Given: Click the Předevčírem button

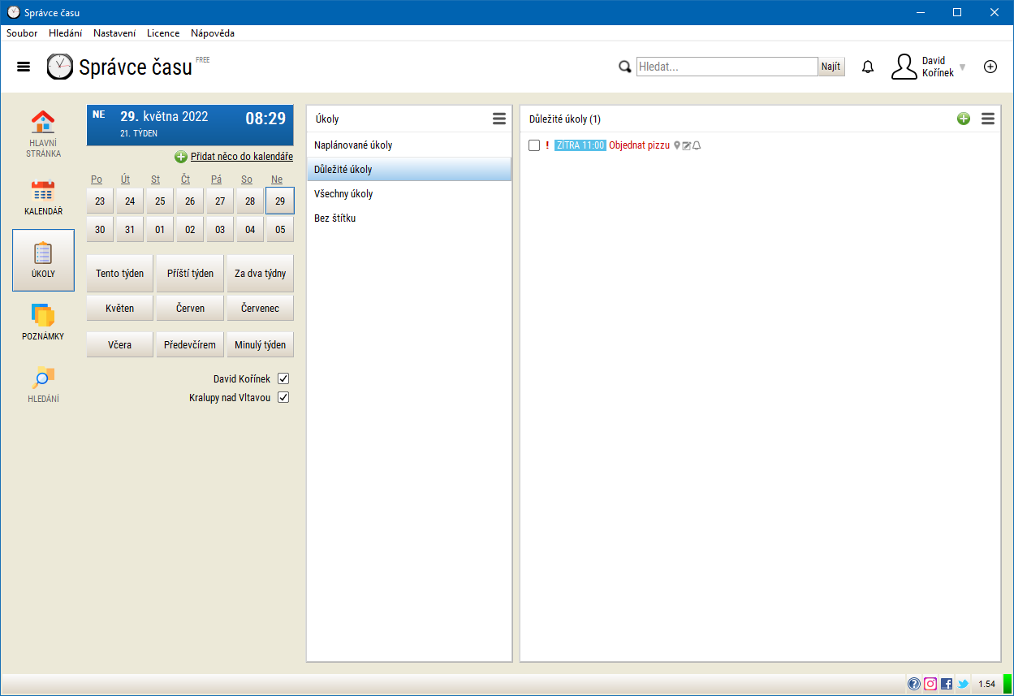Looking at the screenshot, I should pos(190,344).
